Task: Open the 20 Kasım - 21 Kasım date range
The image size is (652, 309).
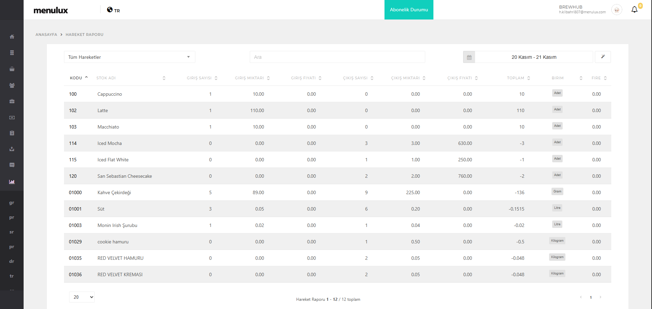Action: tap(534, 57)
